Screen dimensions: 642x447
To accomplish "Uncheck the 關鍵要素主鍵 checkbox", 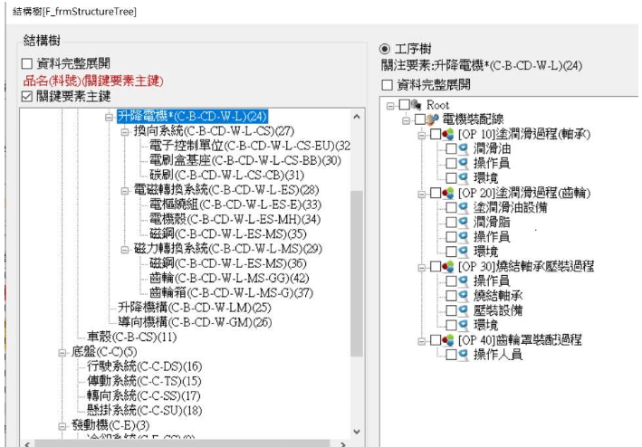I will coord(27,97).
